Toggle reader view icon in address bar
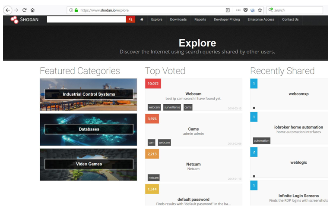Image resolution: width=333 pixels, height=212 pixels. coord(228,10)
